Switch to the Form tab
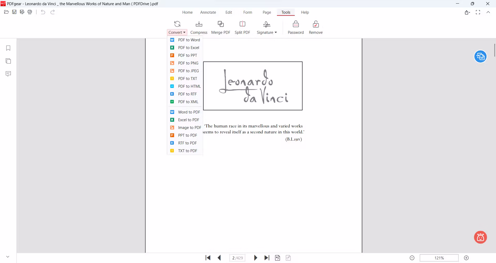Viewport: 496px width, 263px height. coord(248,12)
